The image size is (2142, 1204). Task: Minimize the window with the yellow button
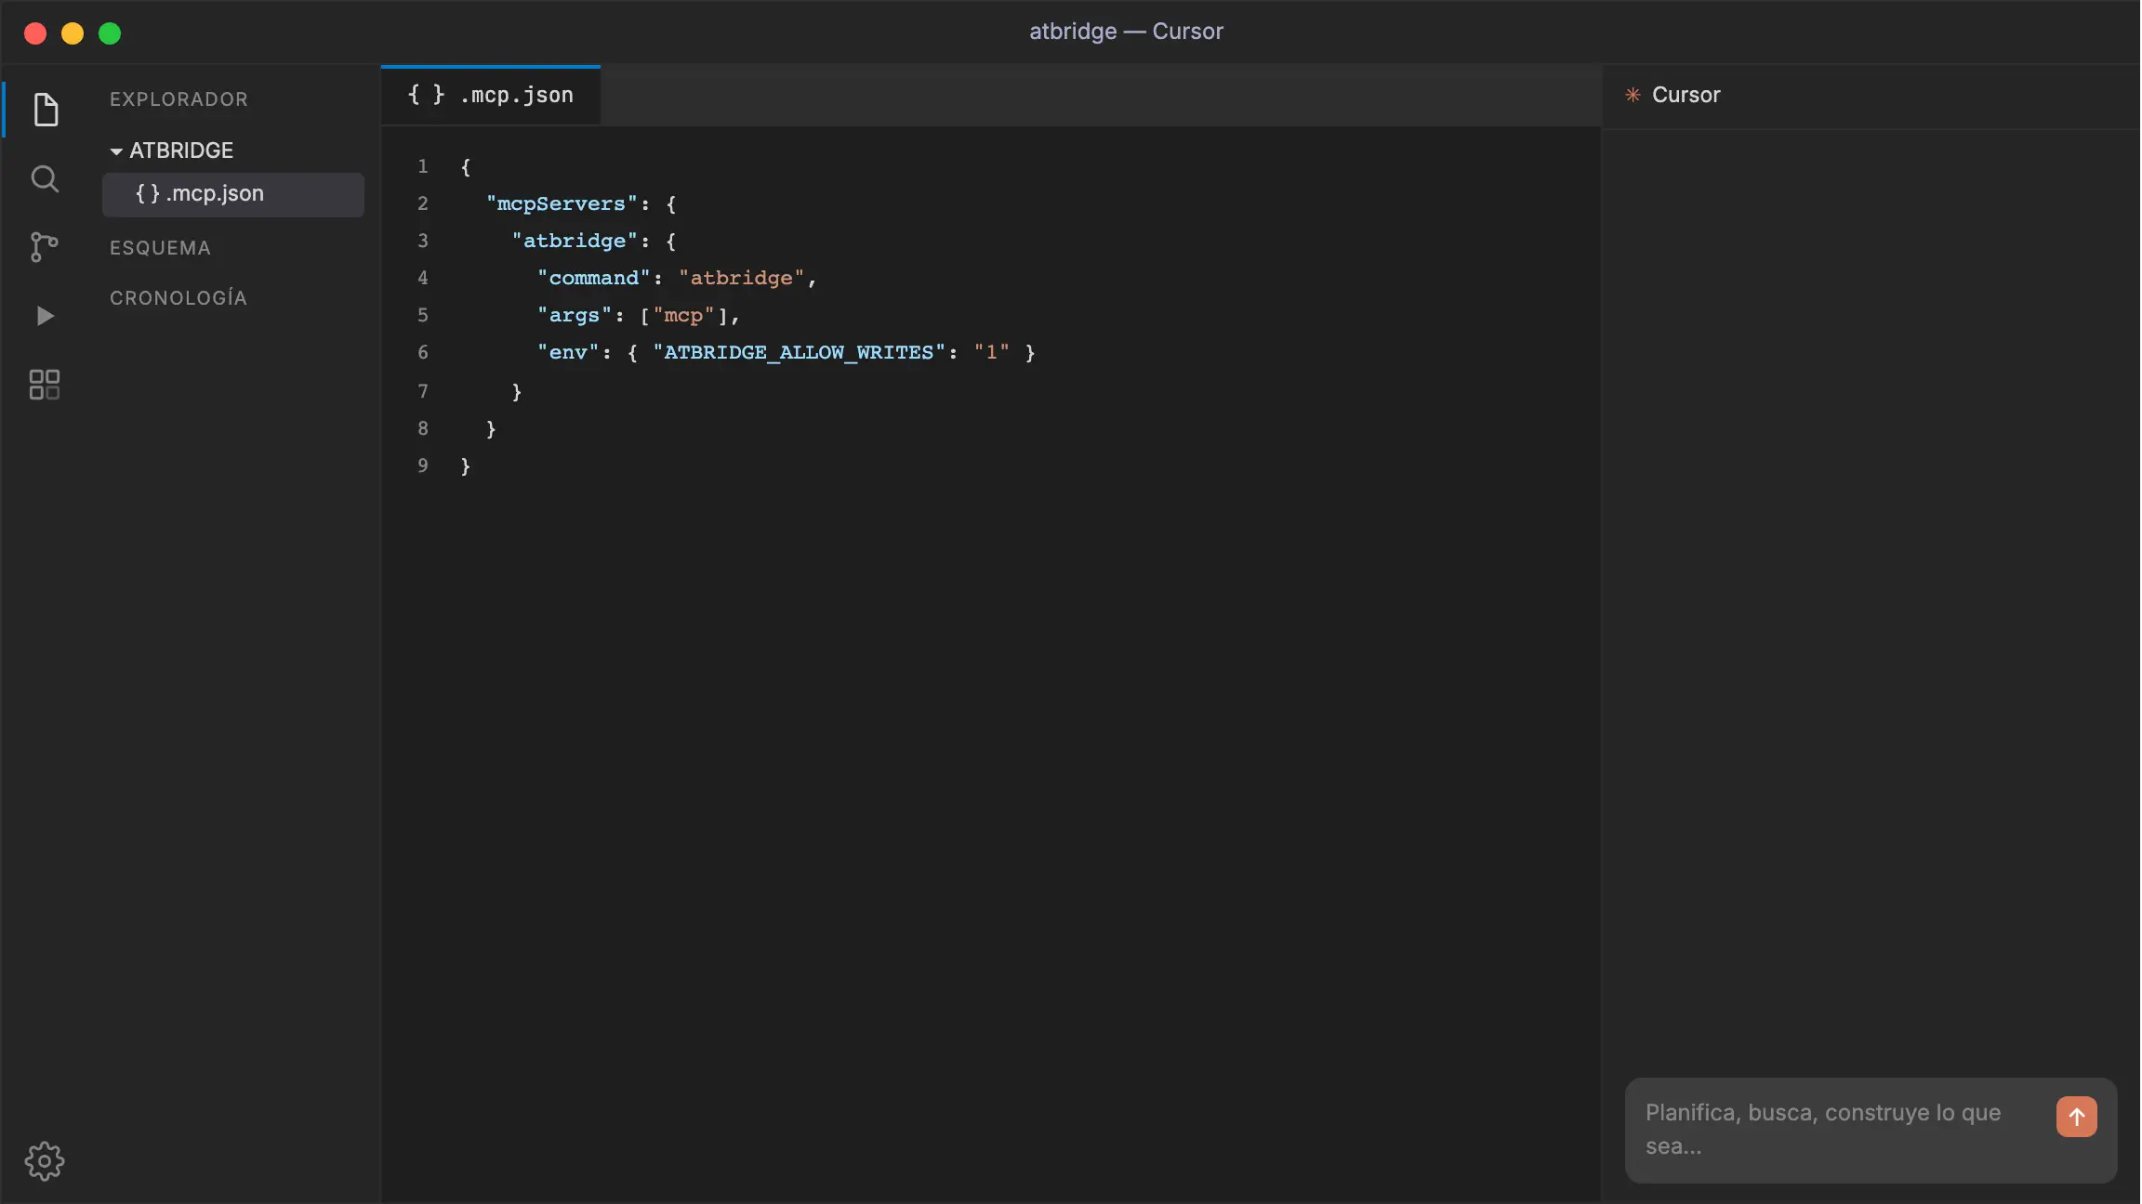coord(73,33)
